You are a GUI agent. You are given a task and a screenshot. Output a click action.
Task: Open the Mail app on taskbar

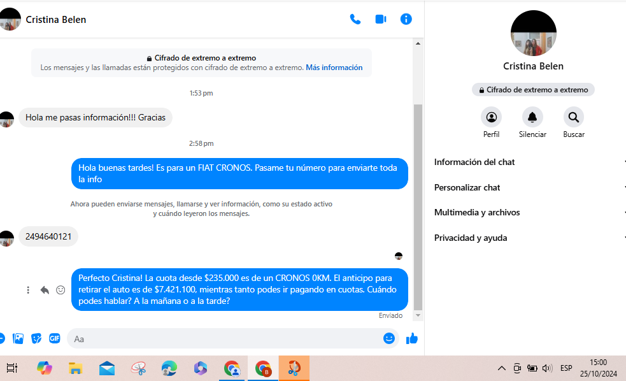point(107,368)
